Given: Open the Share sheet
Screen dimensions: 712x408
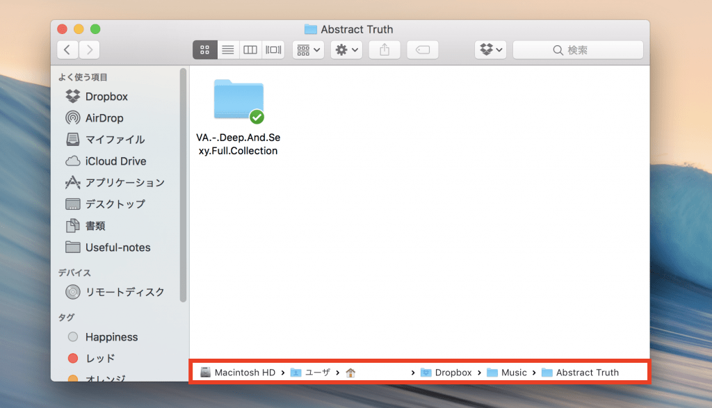Looking at the screenshot, I should (385, 49).
